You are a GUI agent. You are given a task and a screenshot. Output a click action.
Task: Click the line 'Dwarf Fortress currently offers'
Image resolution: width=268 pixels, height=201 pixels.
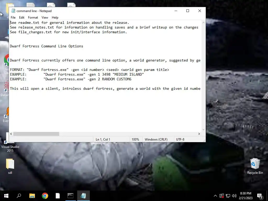[105, 60]
